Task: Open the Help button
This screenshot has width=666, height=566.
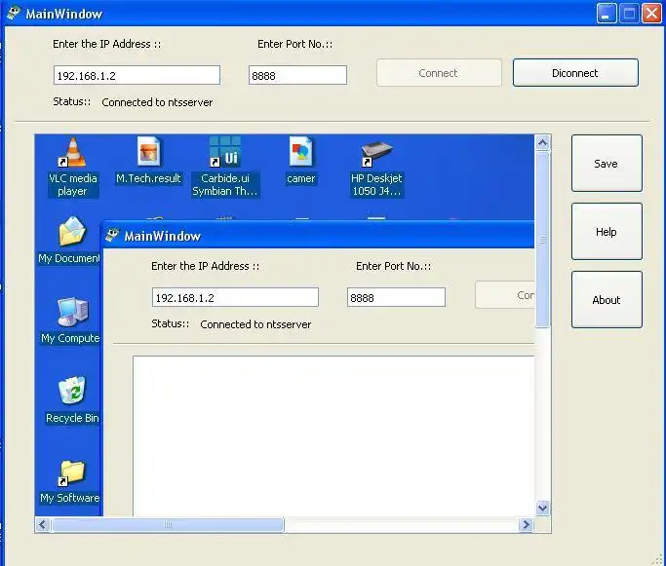Action: (607, 232)
